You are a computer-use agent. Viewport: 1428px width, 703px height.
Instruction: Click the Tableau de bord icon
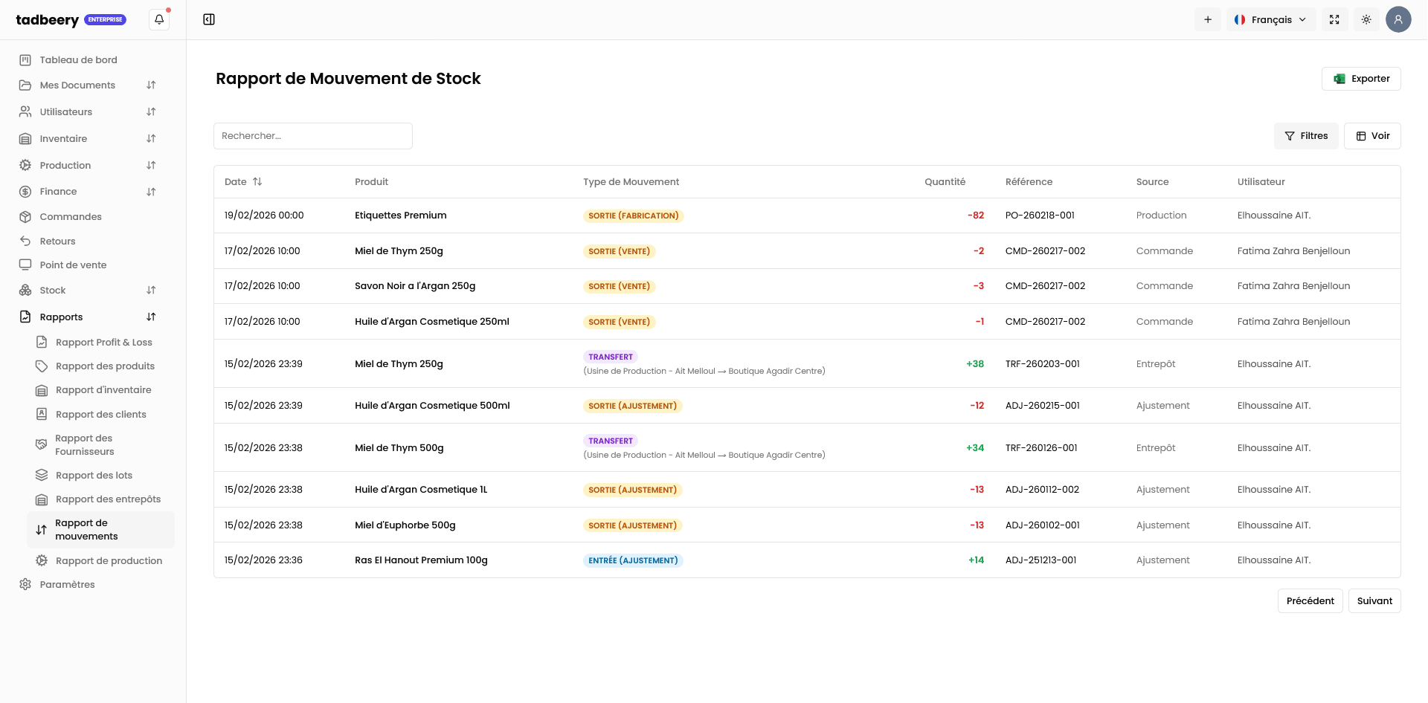coord(25,60)
